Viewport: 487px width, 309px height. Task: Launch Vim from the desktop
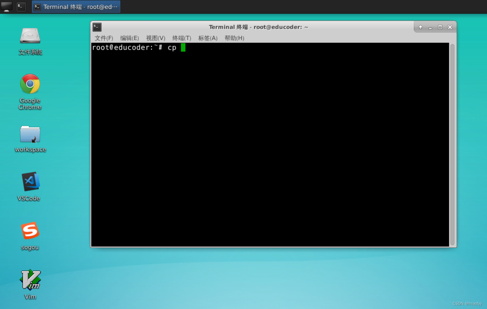tap(30, 285)
